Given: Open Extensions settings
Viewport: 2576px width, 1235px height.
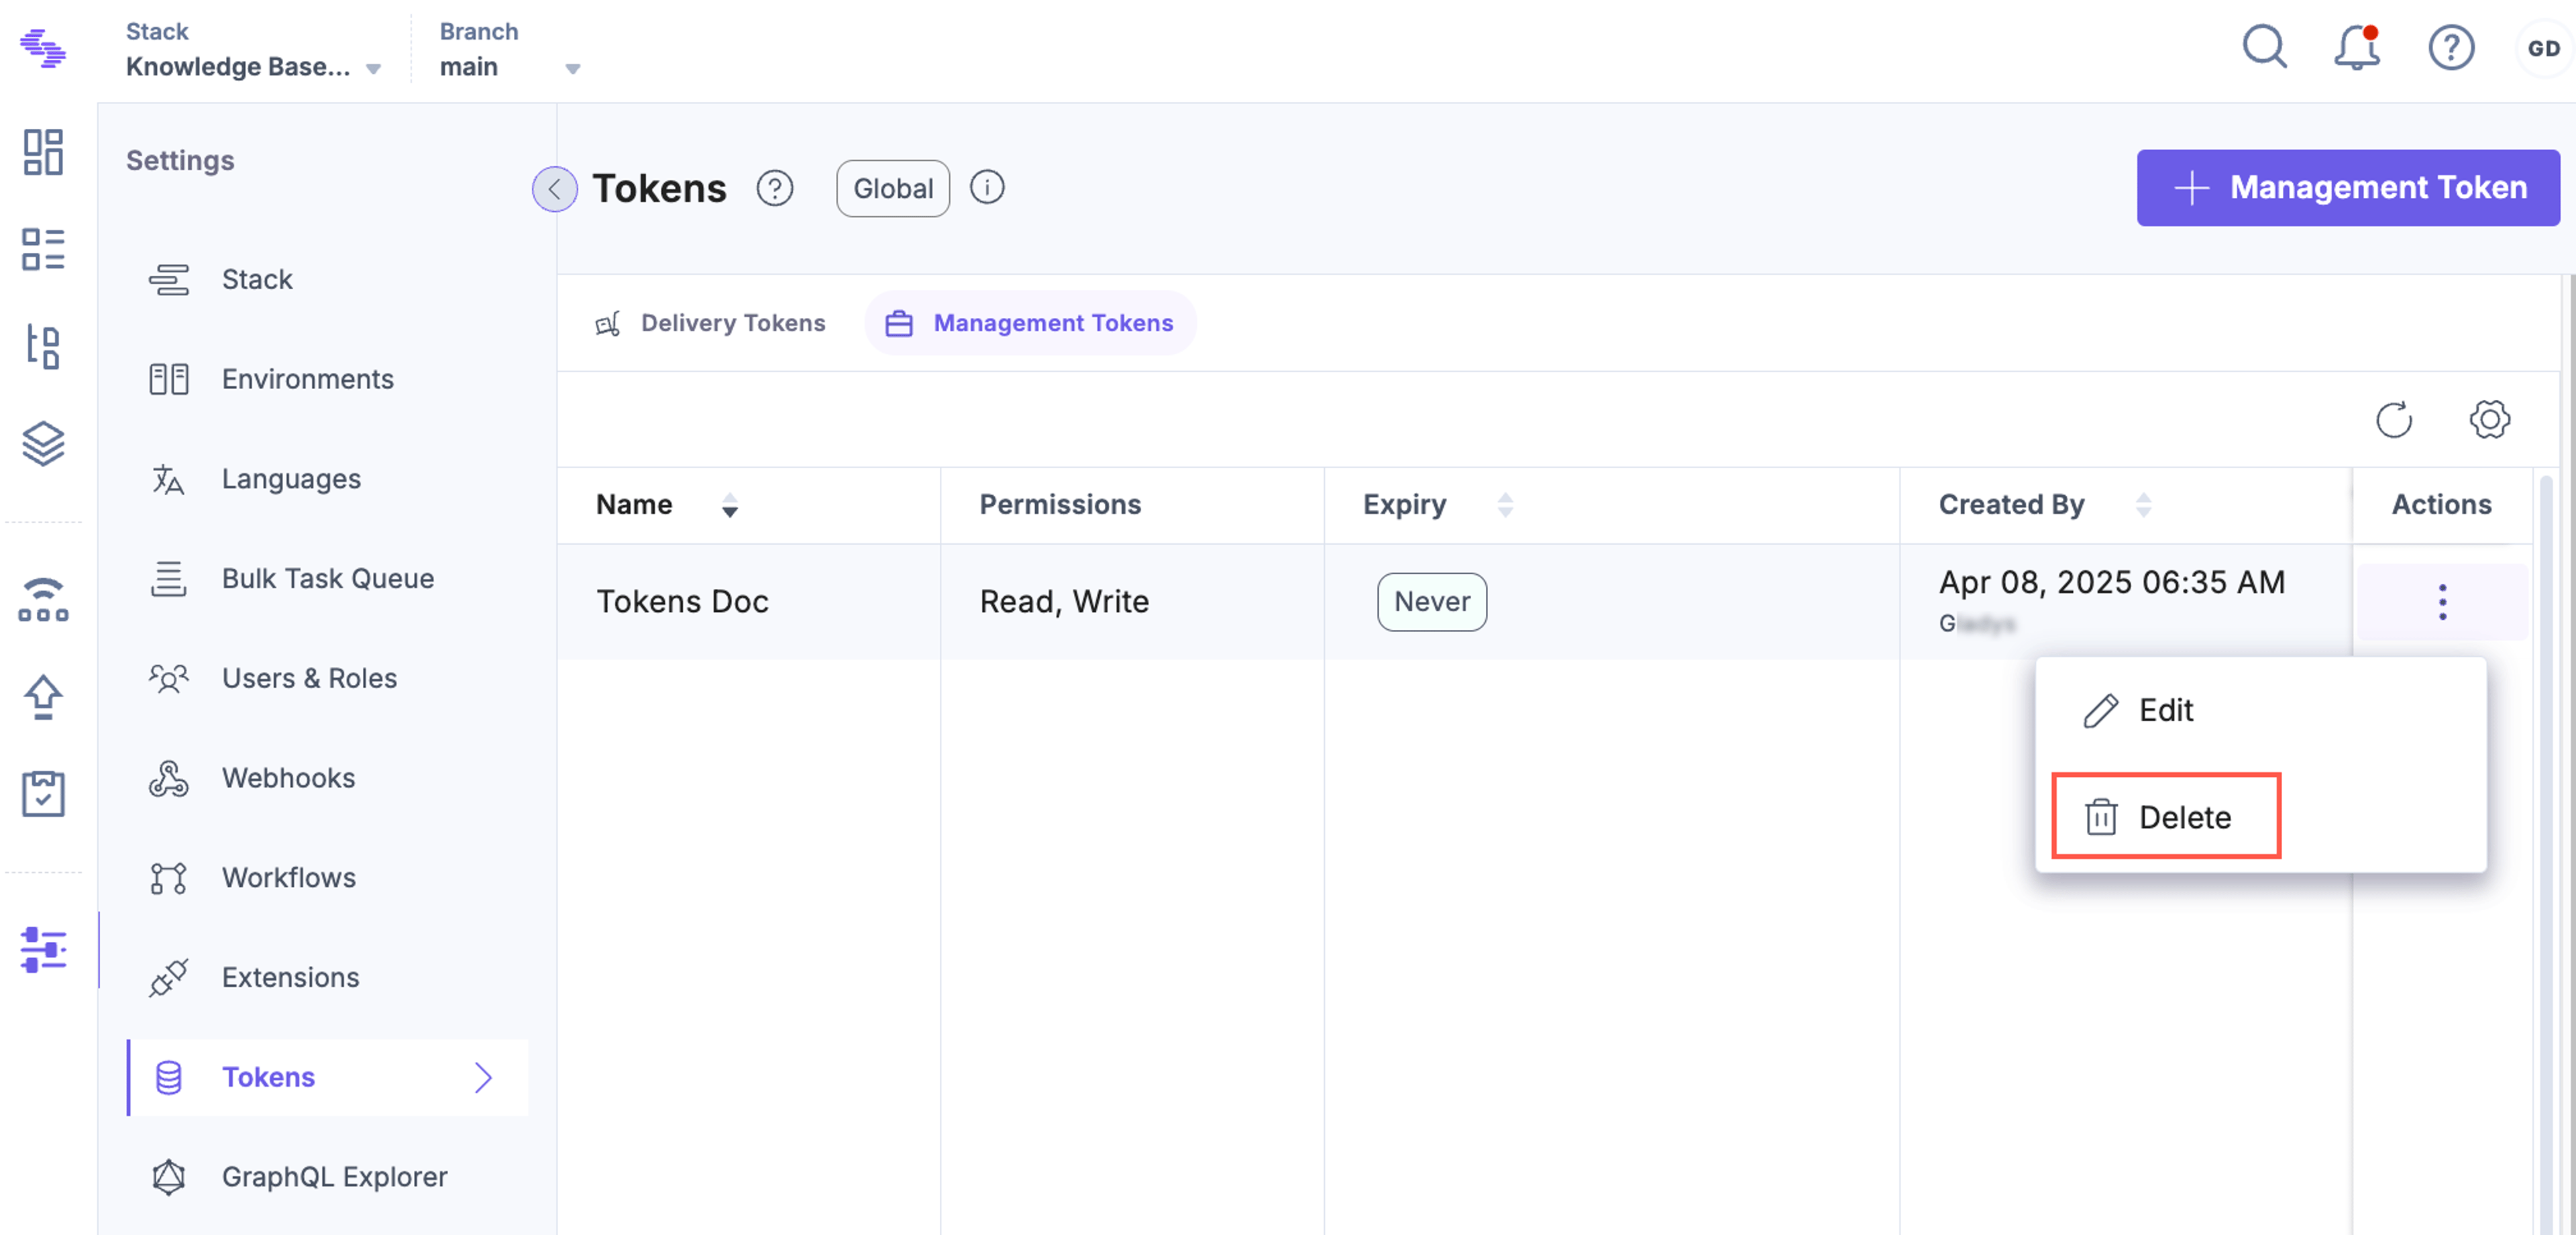Looking at the screenshot, I should 327,978.
